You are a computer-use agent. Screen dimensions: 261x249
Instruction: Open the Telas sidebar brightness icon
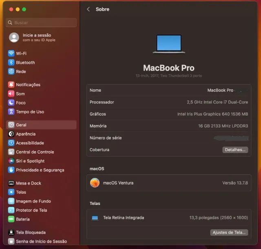pos(11,192)
